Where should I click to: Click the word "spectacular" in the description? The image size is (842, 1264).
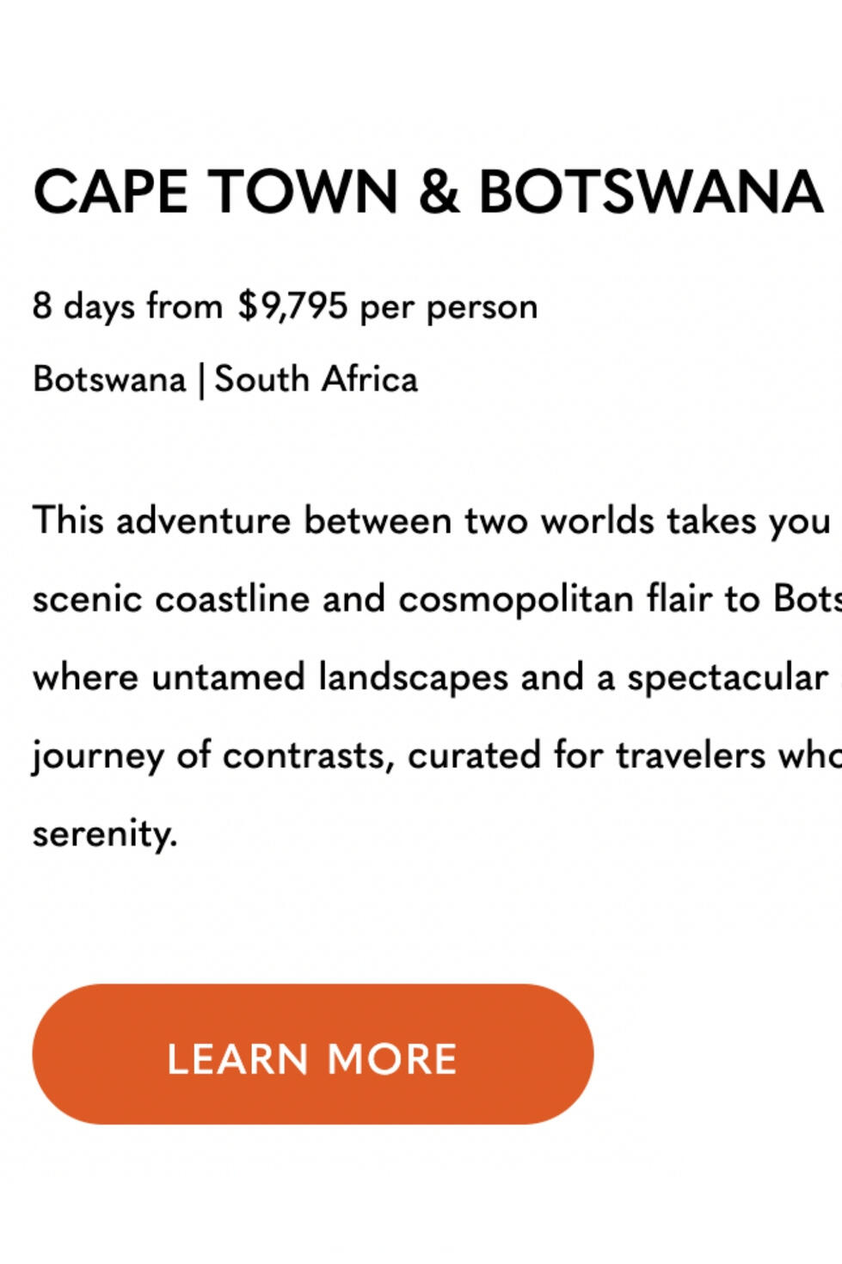click(x=727, y=677)
